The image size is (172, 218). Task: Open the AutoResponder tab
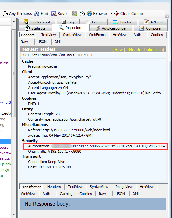click(x=111, y=28)
